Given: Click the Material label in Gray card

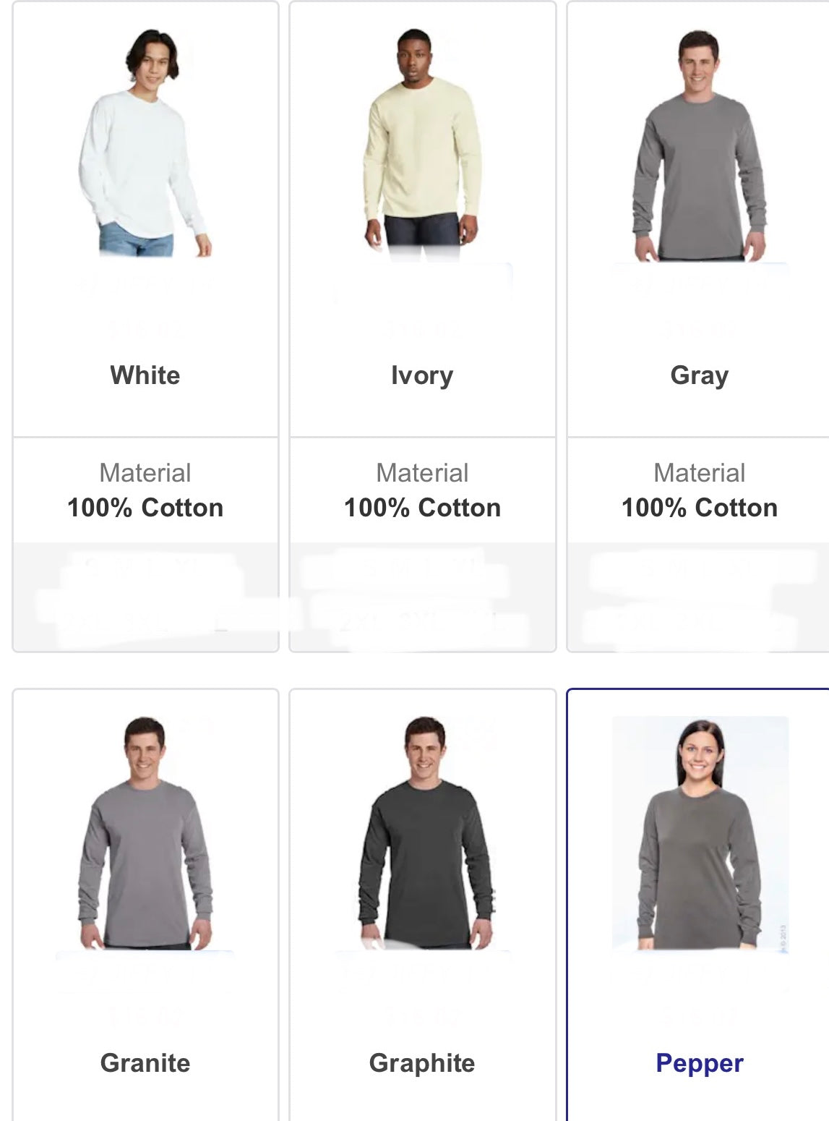Looking at the screenshot, I should pos(700,473).
